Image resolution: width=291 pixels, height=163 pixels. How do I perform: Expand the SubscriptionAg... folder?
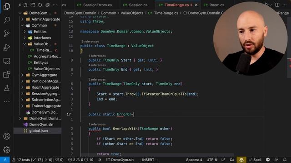pyautogui.click(x=22, y=100)
